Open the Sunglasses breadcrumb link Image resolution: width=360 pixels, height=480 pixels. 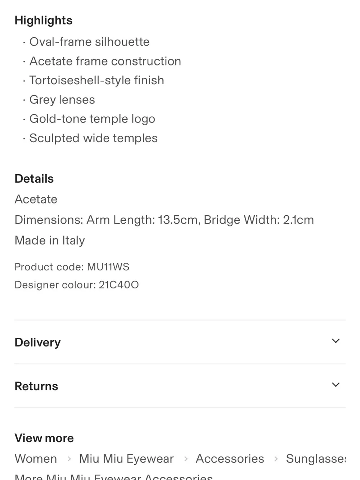click(316, 459)
